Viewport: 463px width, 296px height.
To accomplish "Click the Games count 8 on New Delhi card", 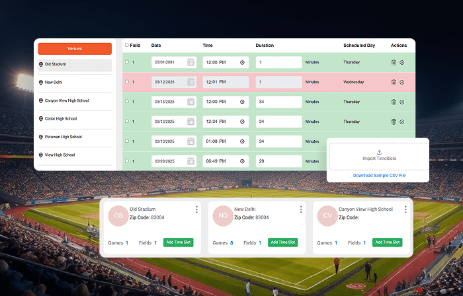I will [232, 243].
